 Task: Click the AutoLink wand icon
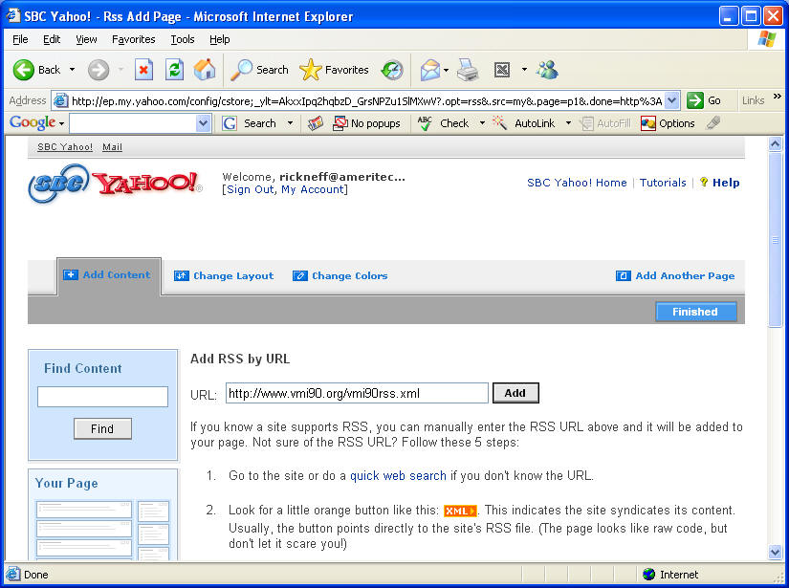(499, 123)
